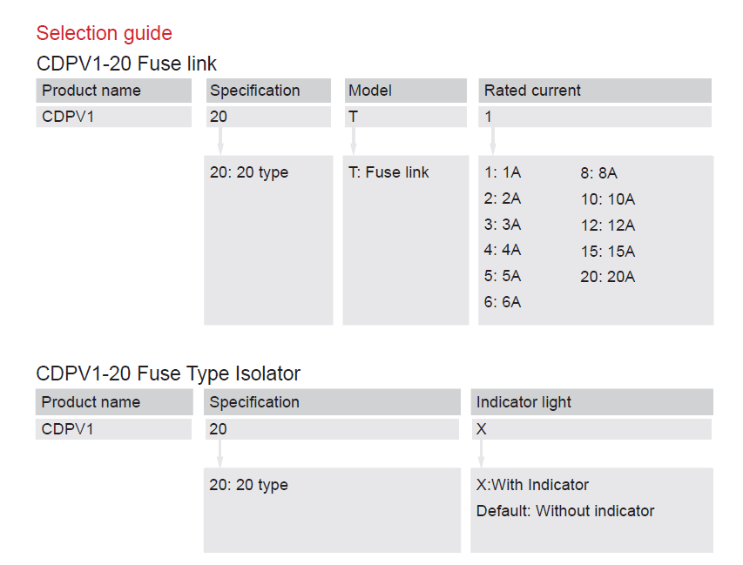
Task: Click the Rated current column header
Action: point(532,91)
